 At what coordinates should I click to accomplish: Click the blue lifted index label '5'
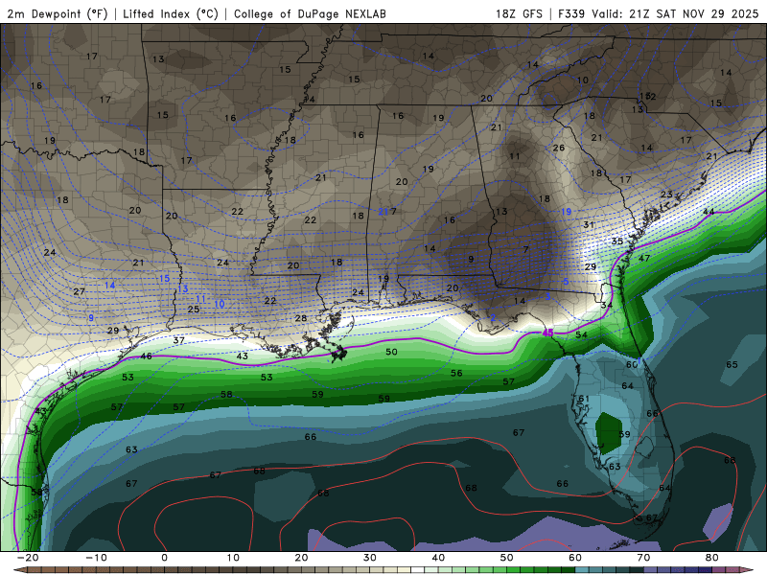click(566, 282)
